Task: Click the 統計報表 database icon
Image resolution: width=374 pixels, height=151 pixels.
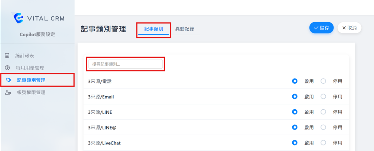Action: coord(7,56)
